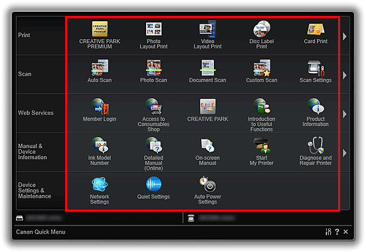The image size is (366, 252).
Task: Expand Print row with right arrow
Action: click(345, 36)
